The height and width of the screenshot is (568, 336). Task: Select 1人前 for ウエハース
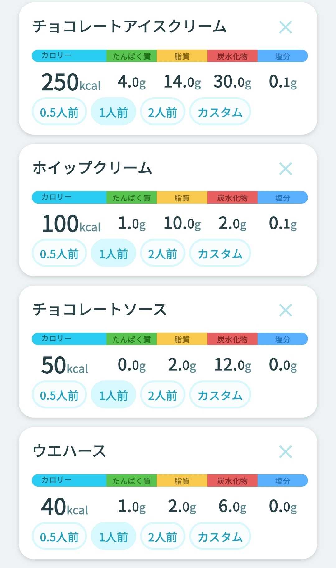tap(113, 536)
